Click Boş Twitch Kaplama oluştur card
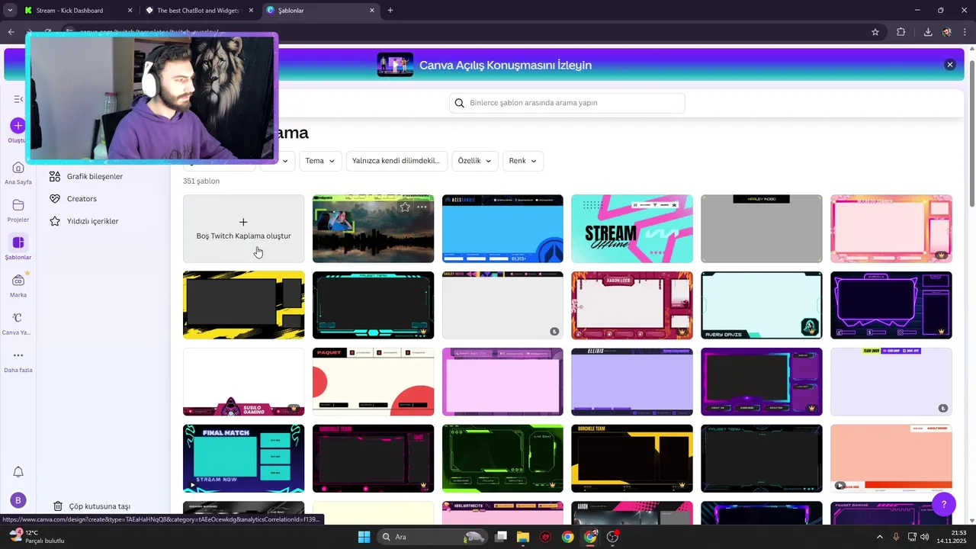This screenshot has height=549, width=976. pyautogui.click(x=243, y=229)
